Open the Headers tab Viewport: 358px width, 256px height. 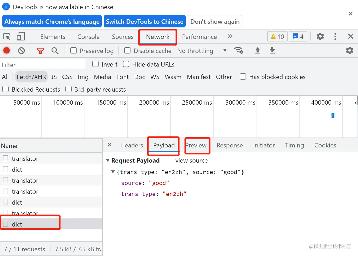(x=132, y=145)
